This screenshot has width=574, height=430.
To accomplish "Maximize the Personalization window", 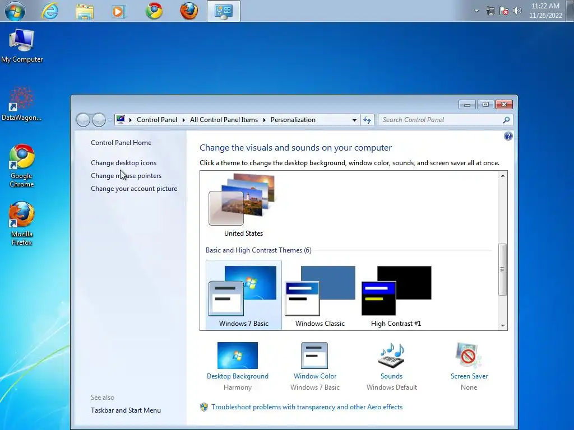I will [x=485, y=105].
